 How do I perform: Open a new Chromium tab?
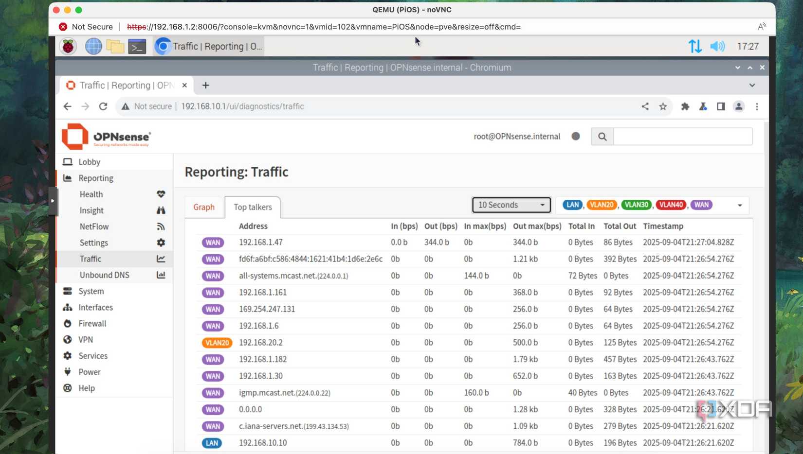(206, 86)
